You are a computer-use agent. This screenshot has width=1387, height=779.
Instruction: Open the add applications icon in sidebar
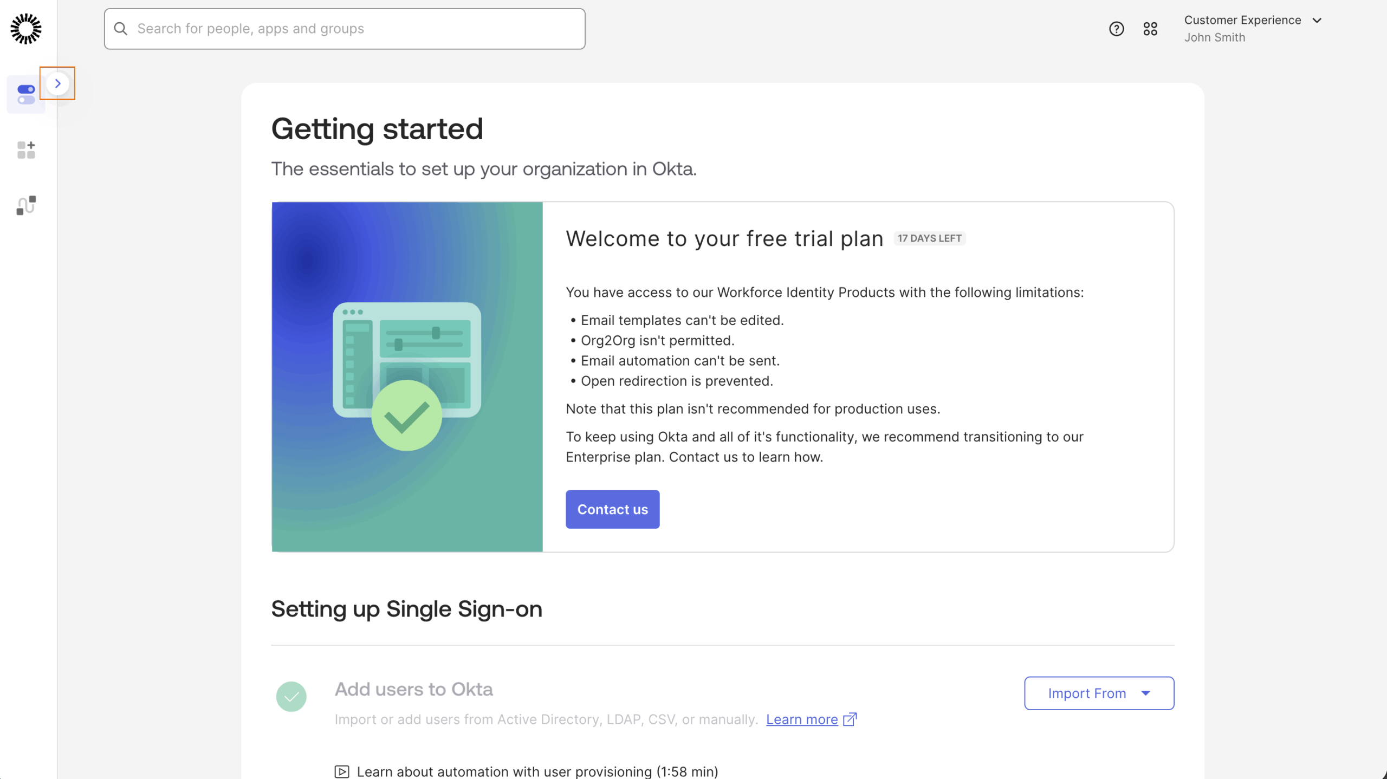tap(25, 150)
